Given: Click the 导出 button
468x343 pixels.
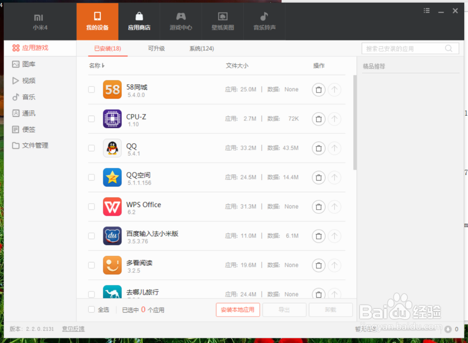Looking at the screenshot, I should click(x=284, y=310).
